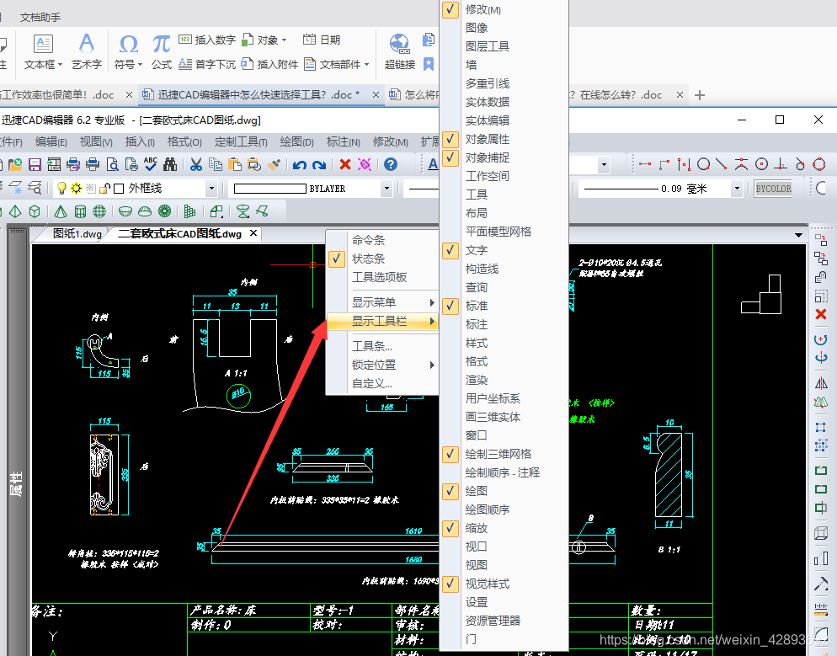Click the Tangent snap icon
This screenshot has width=837, height=656.
(800, 164)
